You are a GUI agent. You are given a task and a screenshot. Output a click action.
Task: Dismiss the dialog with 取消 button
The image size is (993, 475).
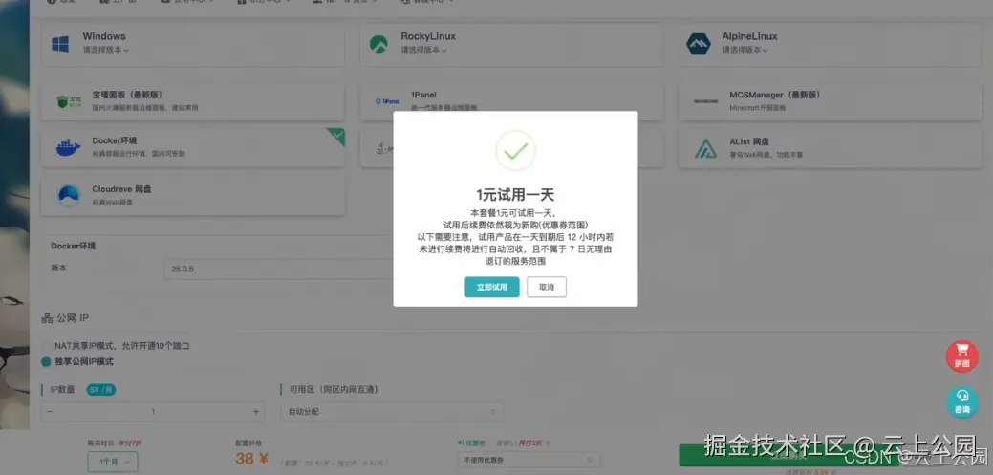click(547, 287)
